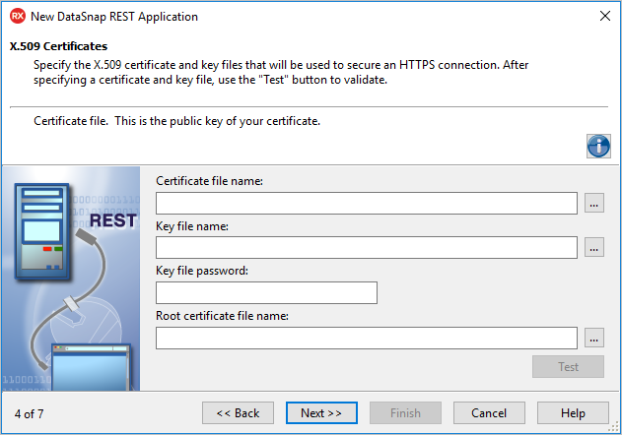Browse for the certificate file
Image resolution: width=622 pixels, height=435 pixels.
tap(593, 203)
